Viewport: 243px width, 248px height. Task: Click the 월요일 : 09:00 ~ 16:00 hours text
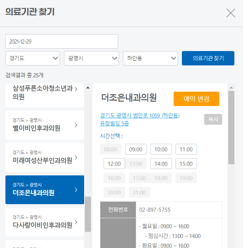click(165, 226)
